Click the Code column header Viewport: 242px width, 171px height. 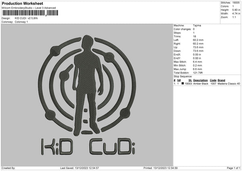click(213, 80)
